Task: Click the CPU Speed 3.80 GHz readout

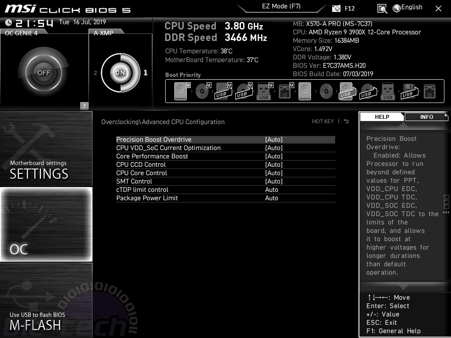Action: [214, 26]
